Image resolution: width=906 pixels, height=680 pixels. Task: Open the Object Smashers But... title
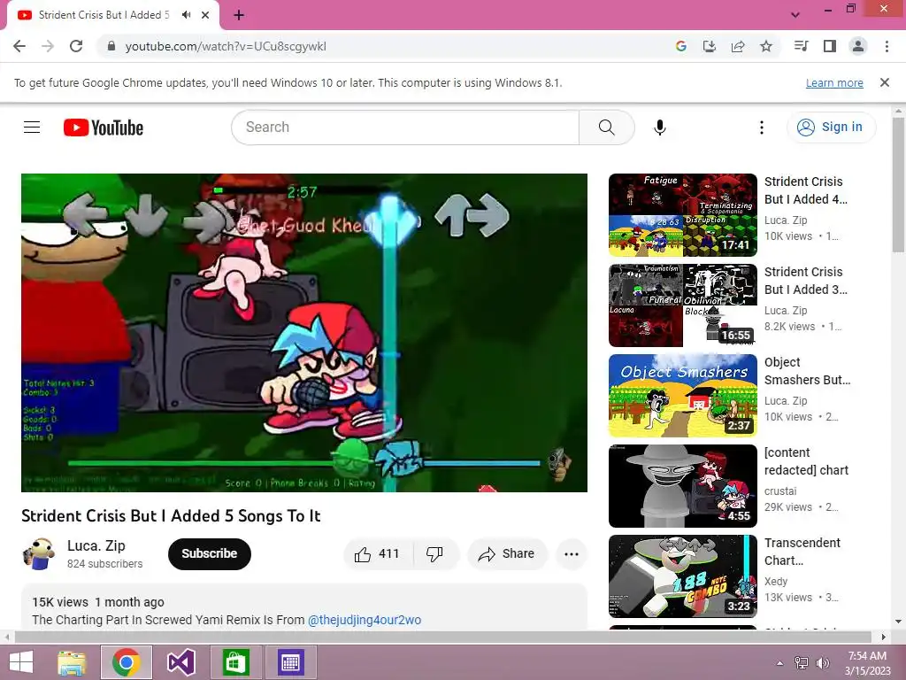click(x=807, y=371)
